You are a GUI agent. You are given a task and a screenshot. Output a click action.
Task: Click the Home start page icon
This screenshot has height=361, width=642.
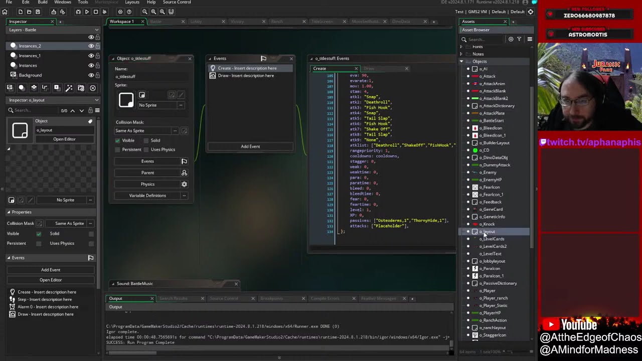click(x=5, y=12)
